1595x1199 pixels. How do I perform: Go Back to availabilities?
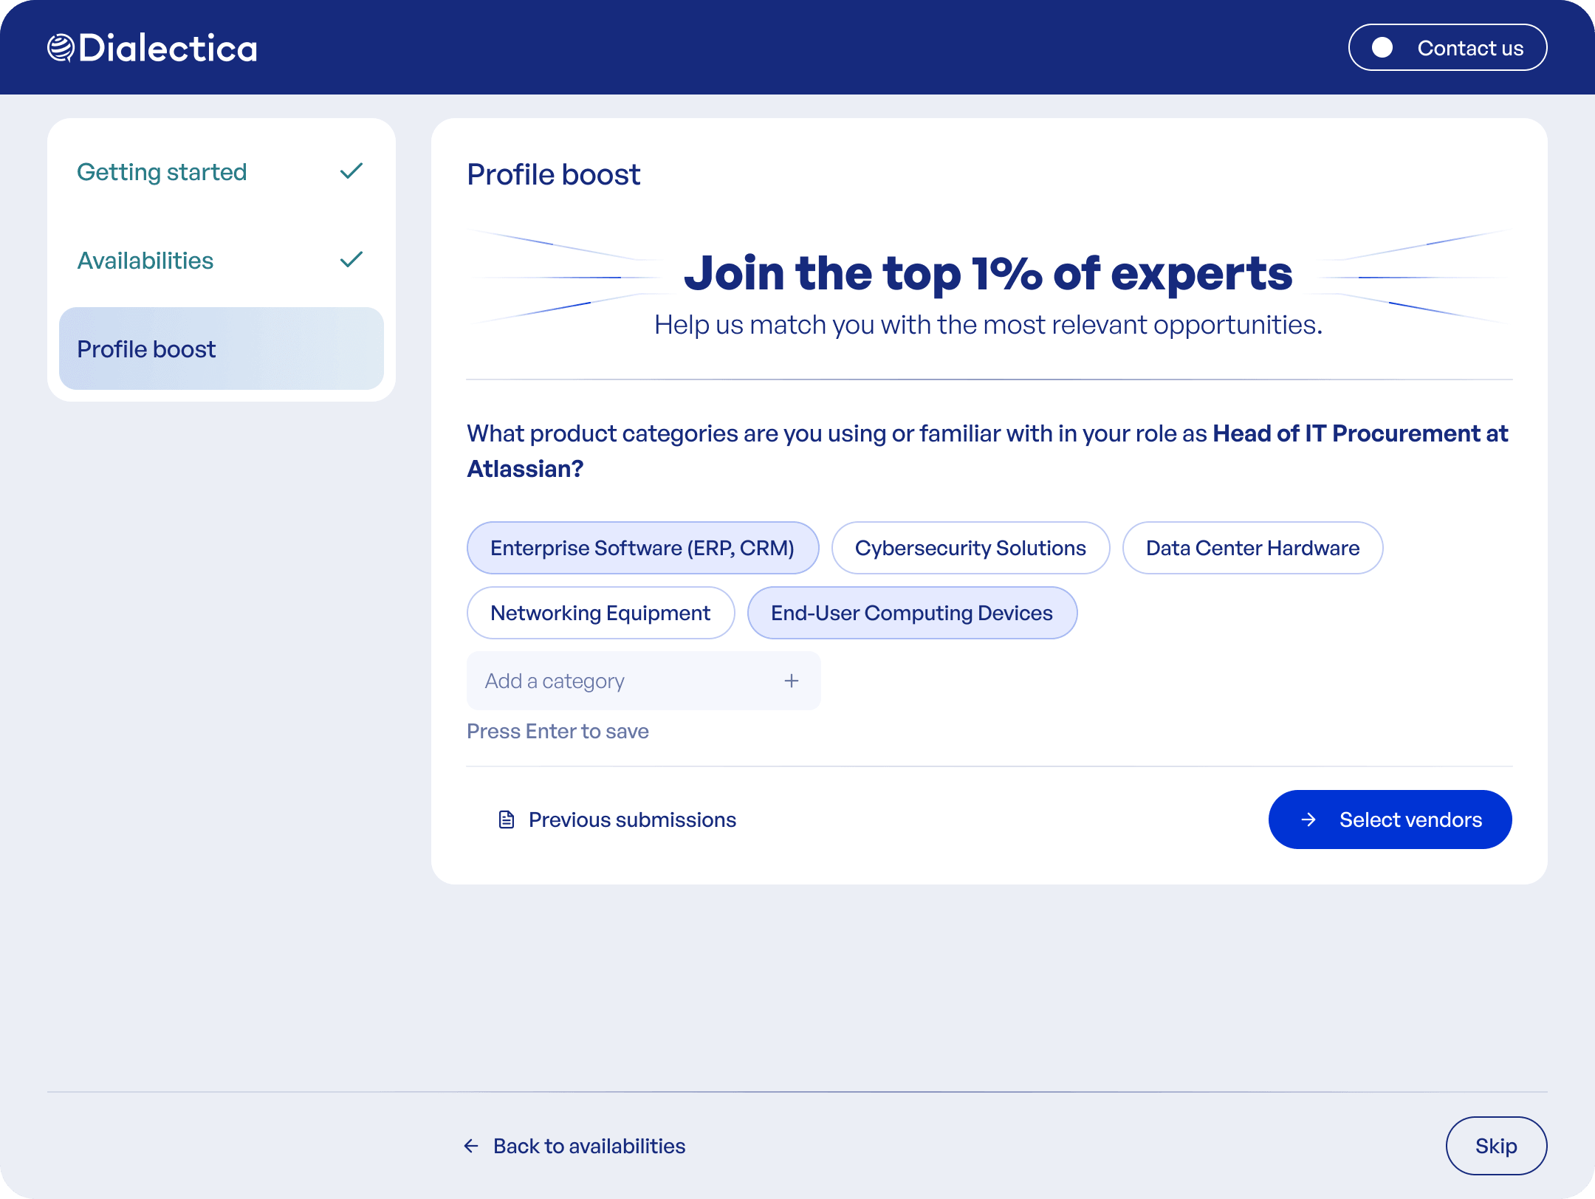[574, 1146]
